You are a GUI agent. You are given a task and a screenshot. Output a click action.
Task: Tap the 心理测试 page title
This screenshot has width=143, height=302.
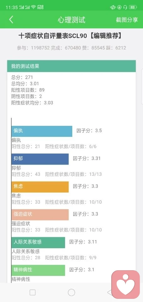(71, 20)
